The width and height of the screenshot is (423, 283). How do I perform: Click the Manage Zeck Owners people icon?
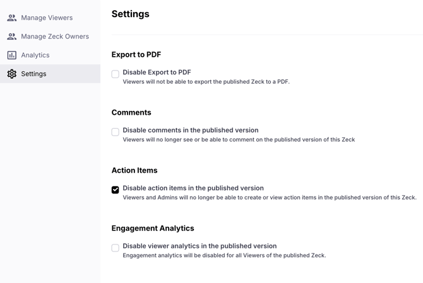[x=12, y=37]
